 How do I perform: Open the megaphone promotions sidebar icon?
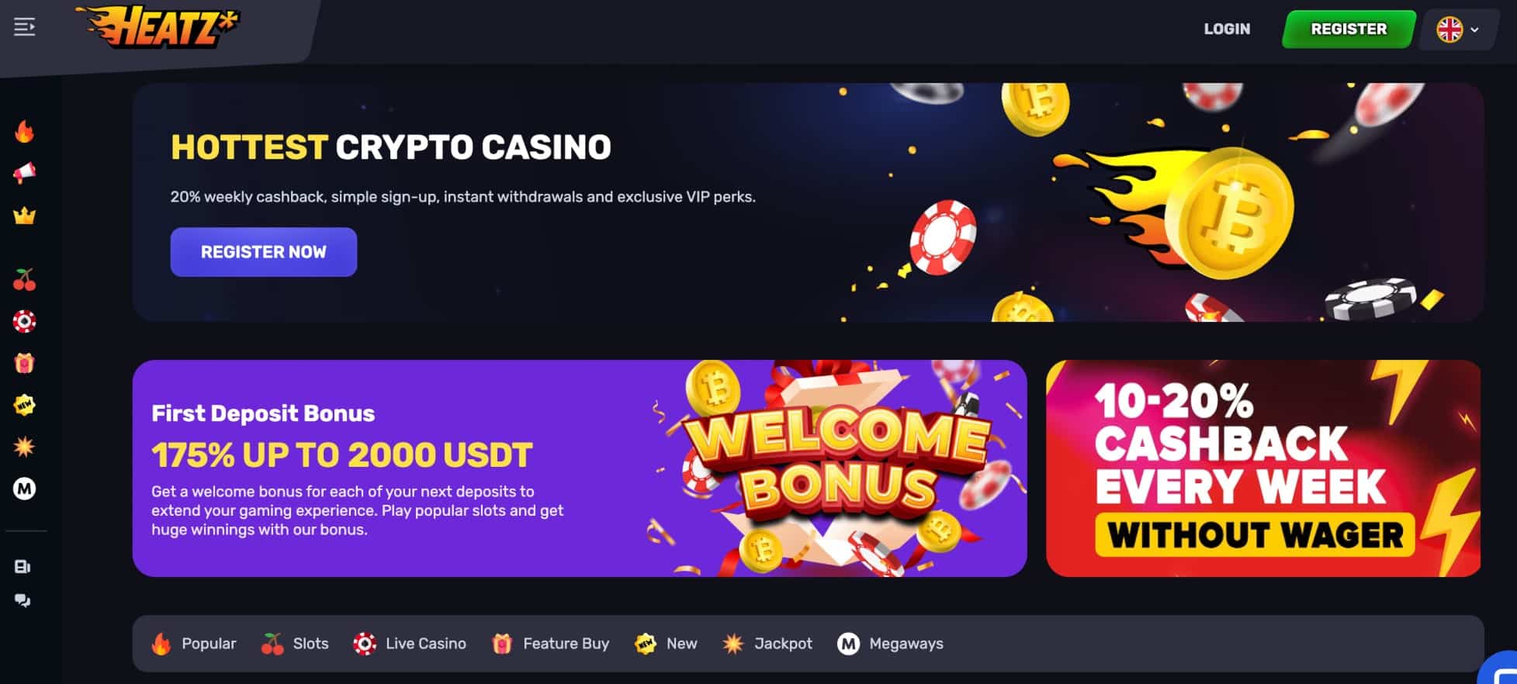[x=25, y=173]
